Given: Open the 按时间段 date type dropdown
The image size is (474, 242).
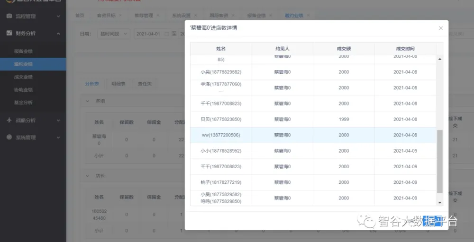Looking at the screenshot, I should click(113, 34).
